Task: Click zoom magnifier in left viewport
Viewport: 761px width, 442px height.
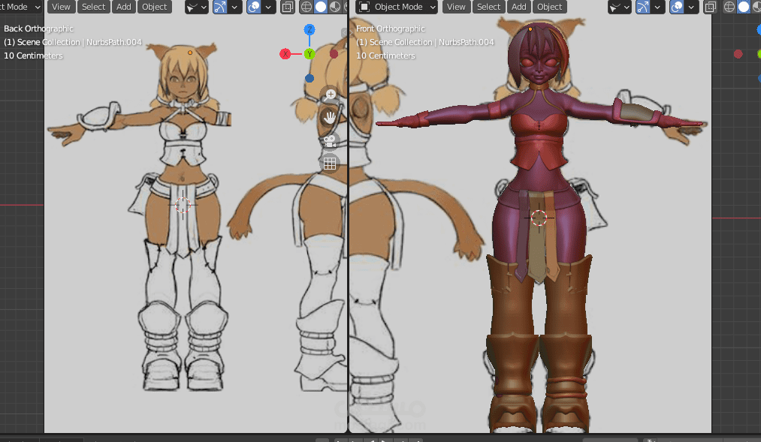Action: click(331, 95)
